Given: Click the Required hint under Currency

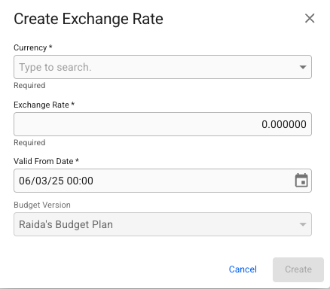Looking at the screenshot, I should point(29,86).
